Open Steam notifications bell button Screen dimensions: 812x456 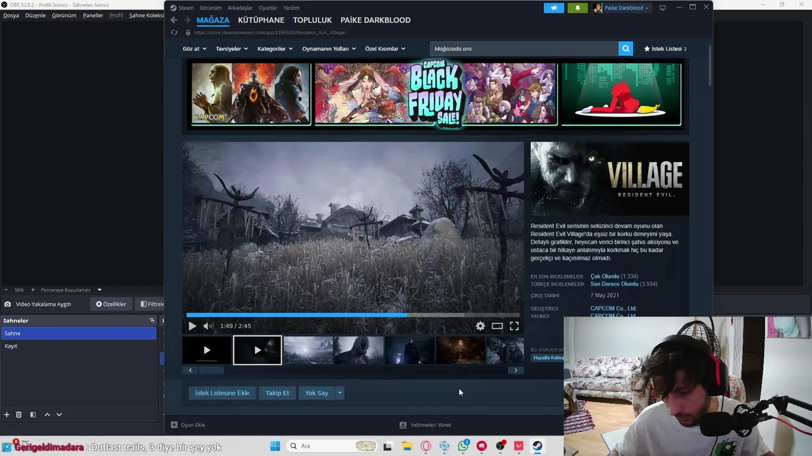point(577,8)
